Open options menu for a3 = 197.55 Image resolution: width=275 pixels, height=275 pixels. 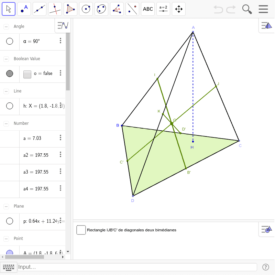[60, 171]
